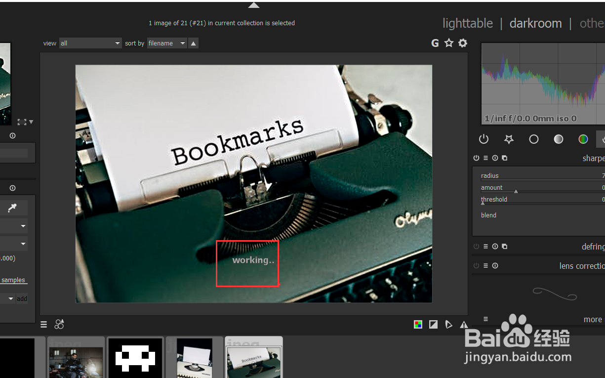The image size is (605, 378).
Task: Expand the more modules section
Action: click(593, 320)
